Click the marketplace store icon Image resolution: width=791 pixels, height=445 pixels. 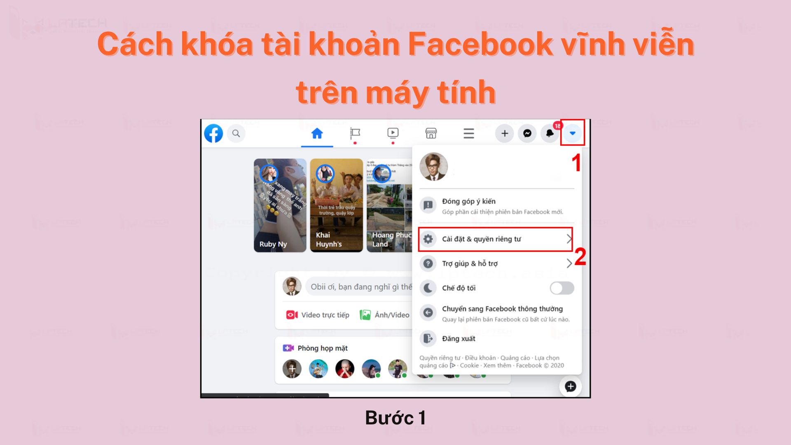430,133
